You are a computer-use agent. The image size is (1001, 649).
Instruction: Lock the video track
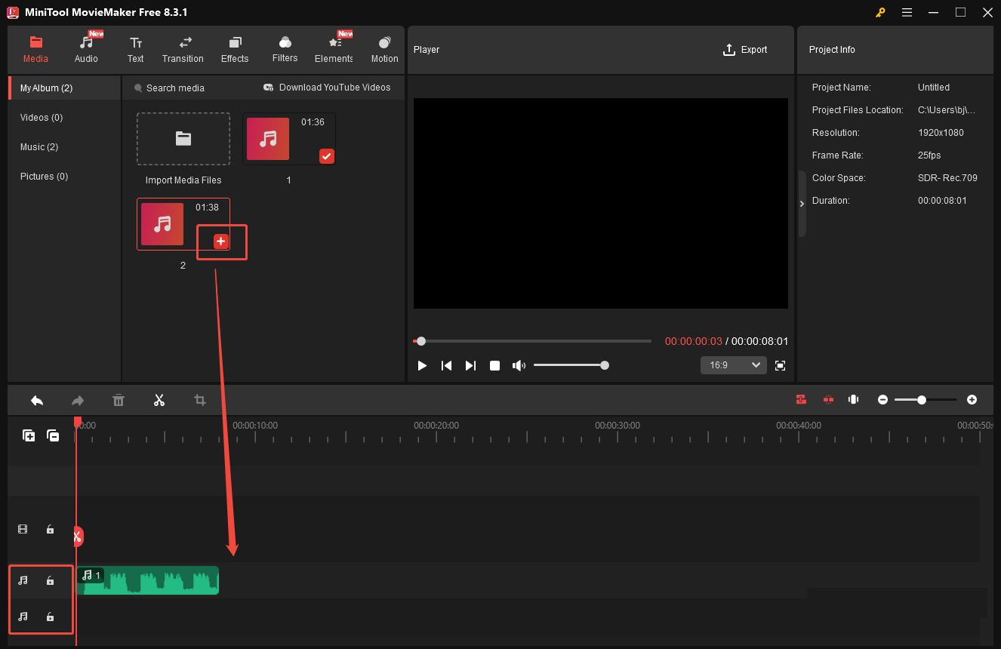click(x=50, y=529)
